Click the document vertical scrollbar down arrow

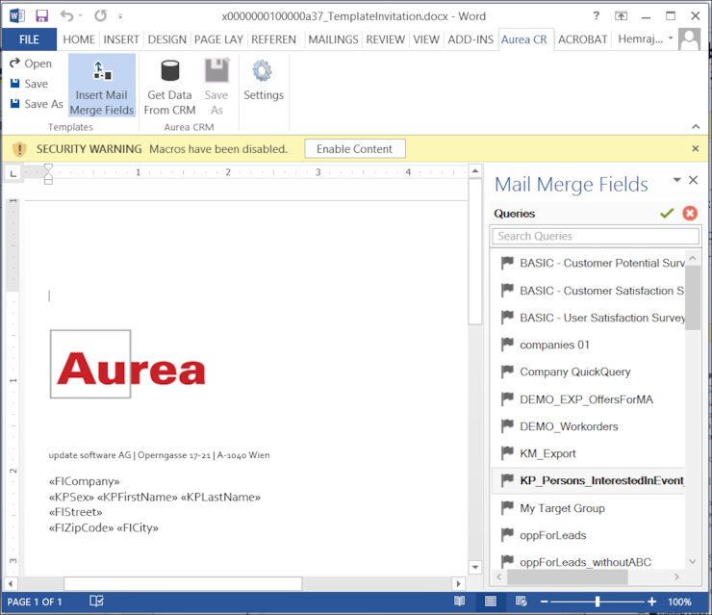point(475,567)
